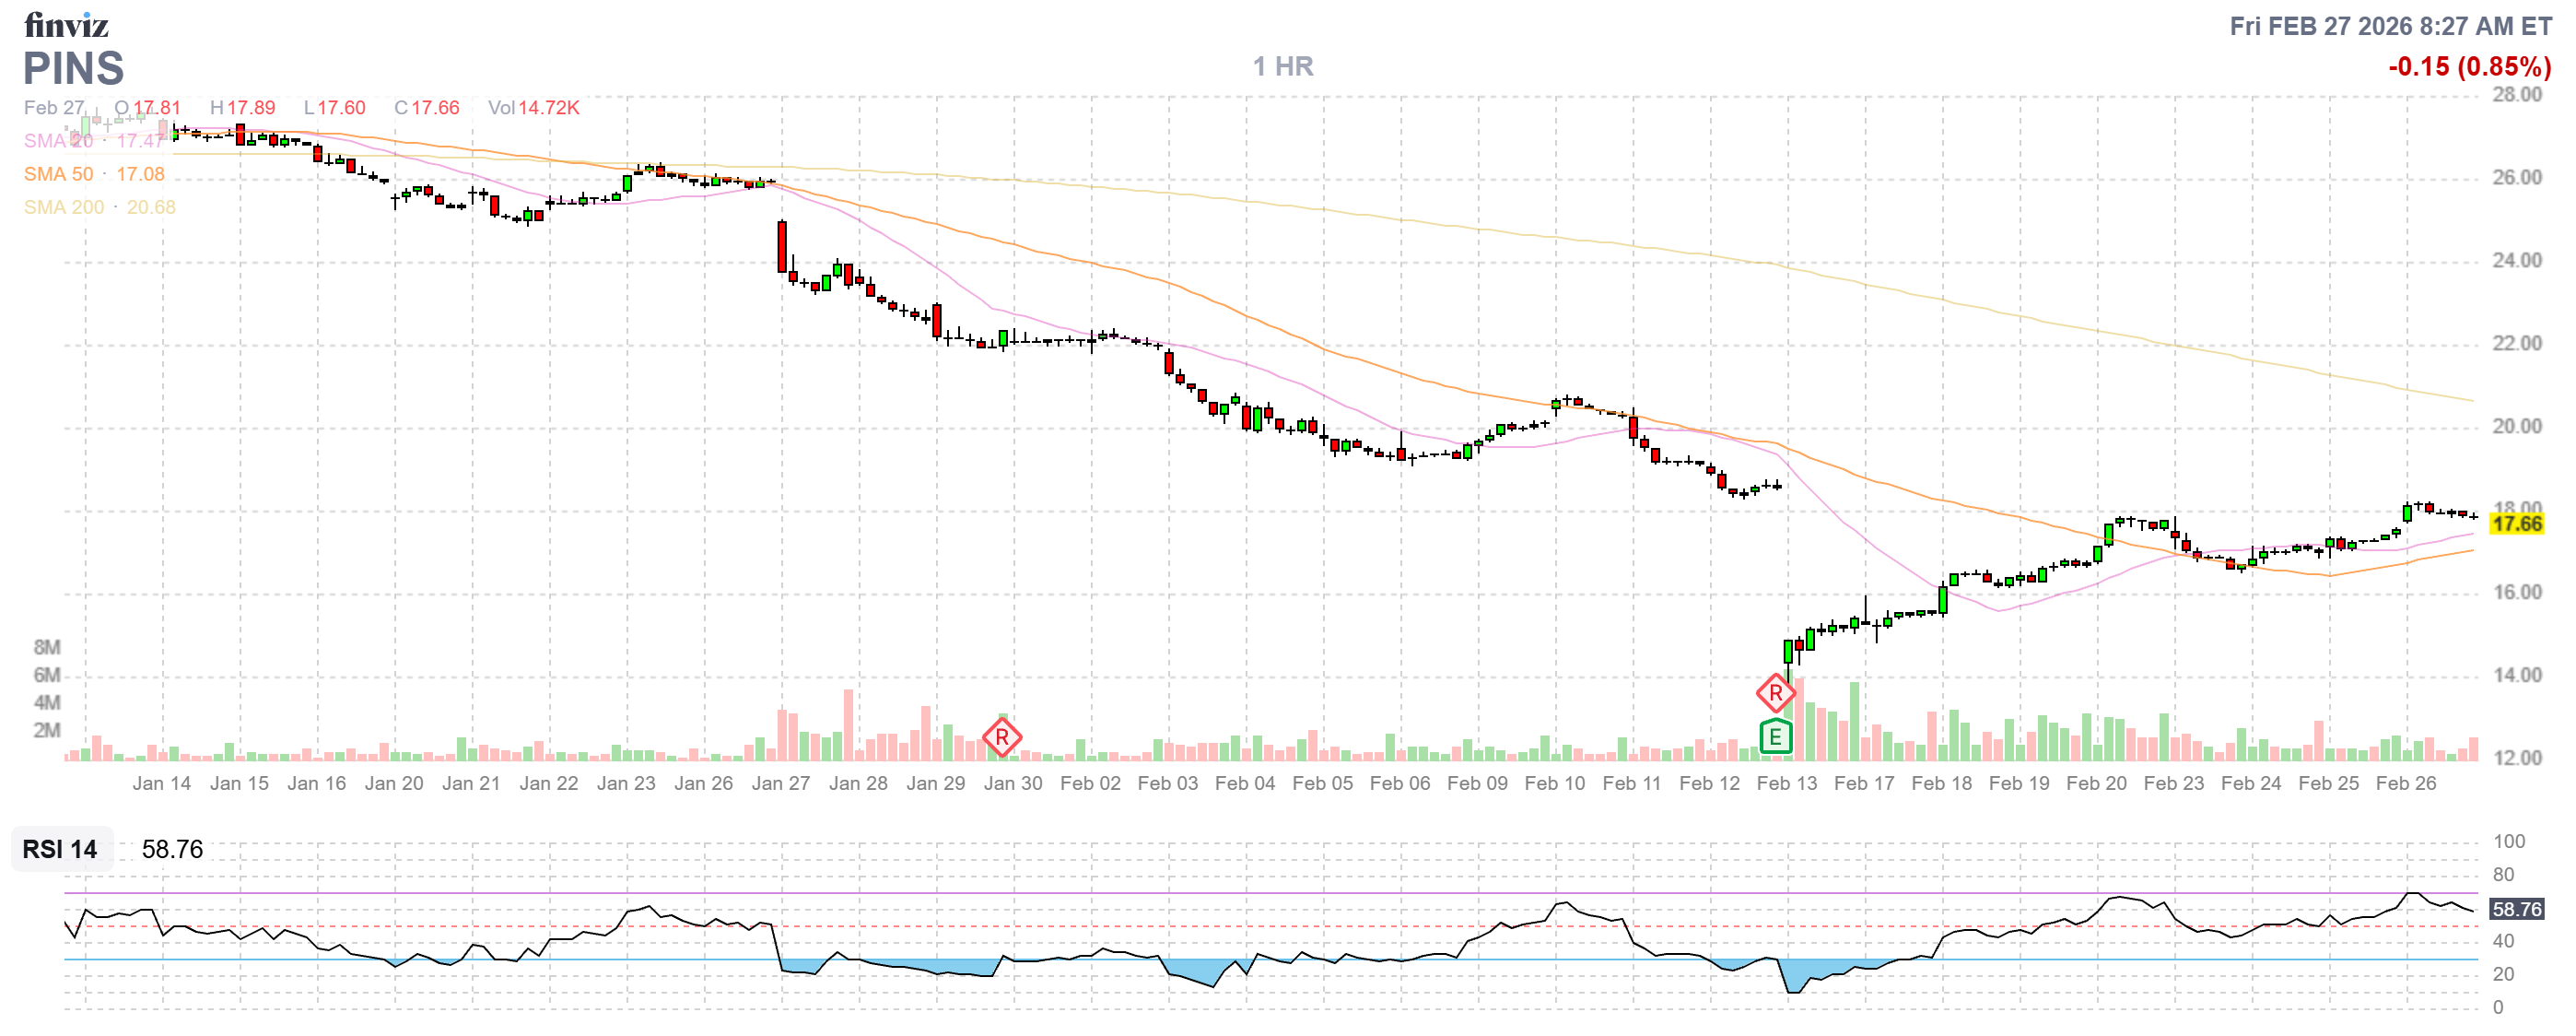Screen dimensions: 2576x1036
Task: Click the SMA 50 legend label
Action: coord(58,174)
